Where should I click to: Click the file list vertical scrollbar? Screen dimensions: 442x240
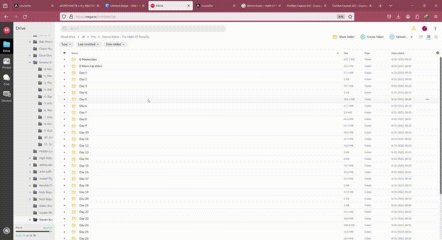[440, 125]
